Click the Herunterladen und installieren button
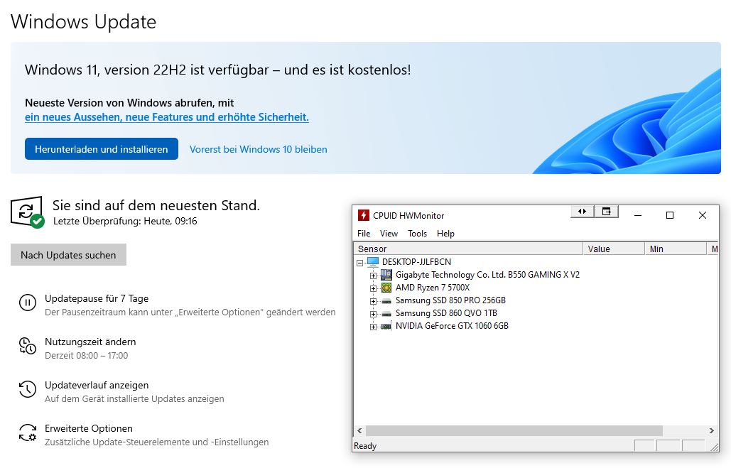 point(101,148)
